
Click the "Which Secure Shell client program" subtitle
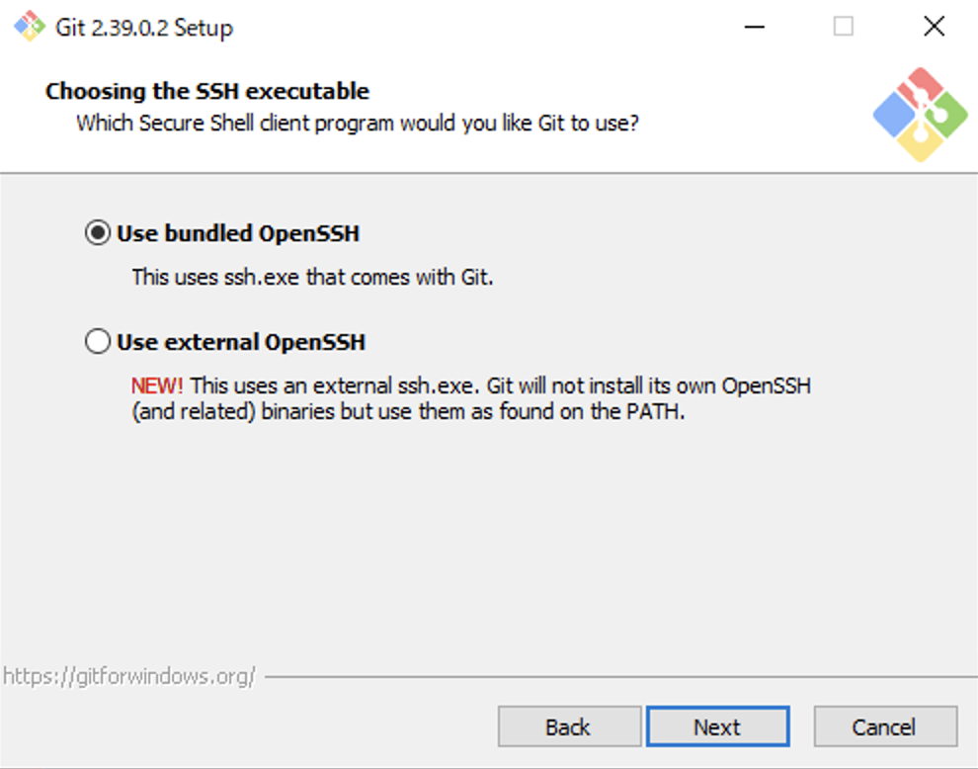358,125
